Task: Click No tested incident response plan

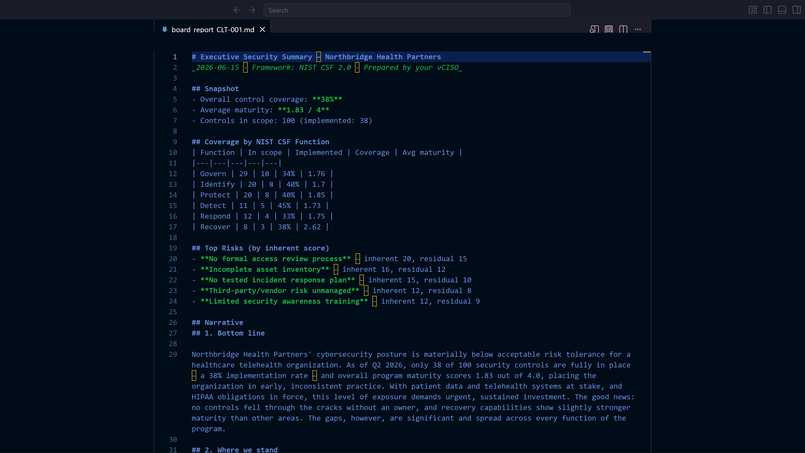Action: tap(278, 280)
